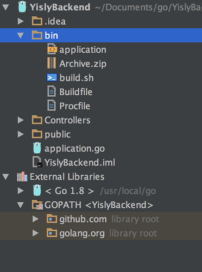Screen dimensions: 202x272
Task: Click the application binary file icon
Action: 52,49
